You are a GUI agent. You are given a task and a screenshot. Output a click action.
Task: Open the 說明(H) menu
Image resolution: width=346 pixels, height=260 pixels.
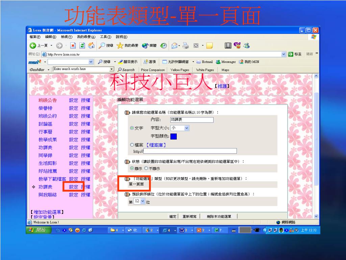coord(122,37)
